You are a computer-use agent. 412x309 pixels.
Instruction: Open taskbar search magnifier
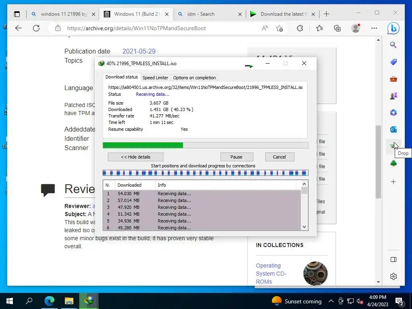coord(29,301)
